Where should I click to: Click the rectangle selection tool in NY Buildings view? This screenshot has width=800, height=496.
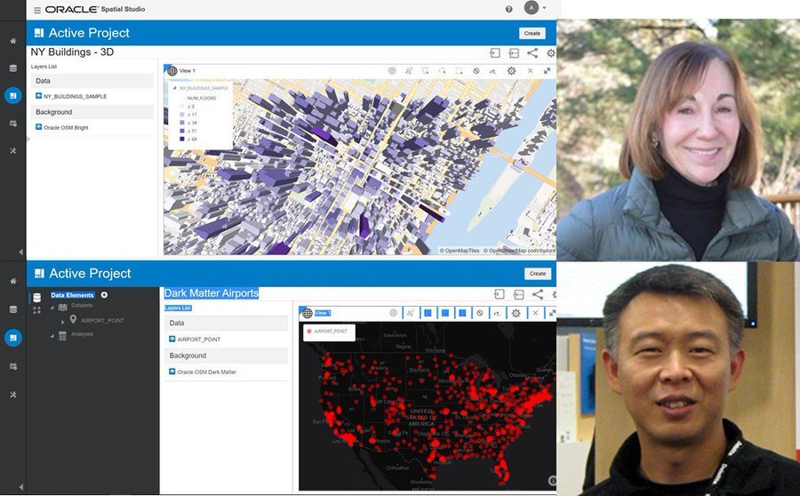point(460,71)
